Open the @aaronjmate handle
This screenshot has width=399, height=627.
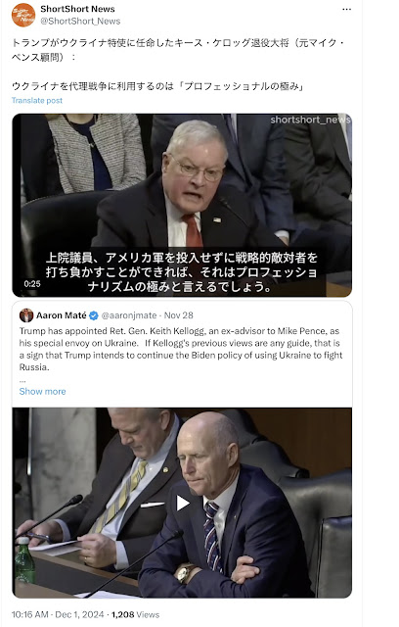pos(129,315)
